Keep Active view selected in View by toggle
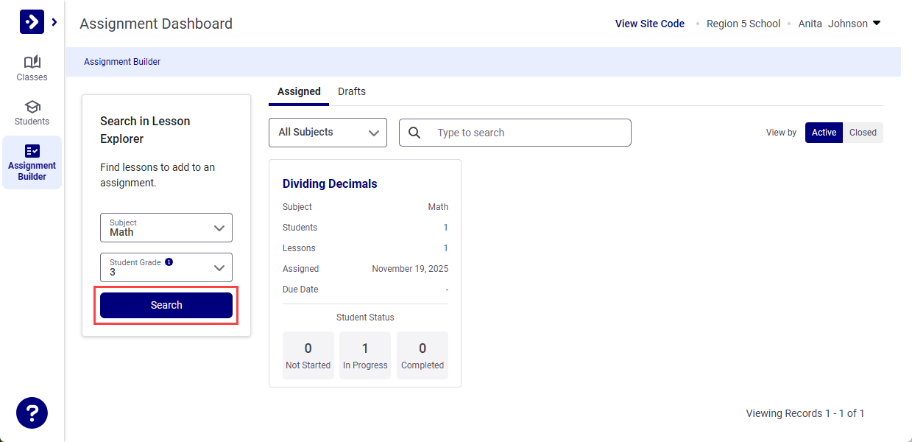This screenshot has height=442, width=912. [x=823, y=133]
